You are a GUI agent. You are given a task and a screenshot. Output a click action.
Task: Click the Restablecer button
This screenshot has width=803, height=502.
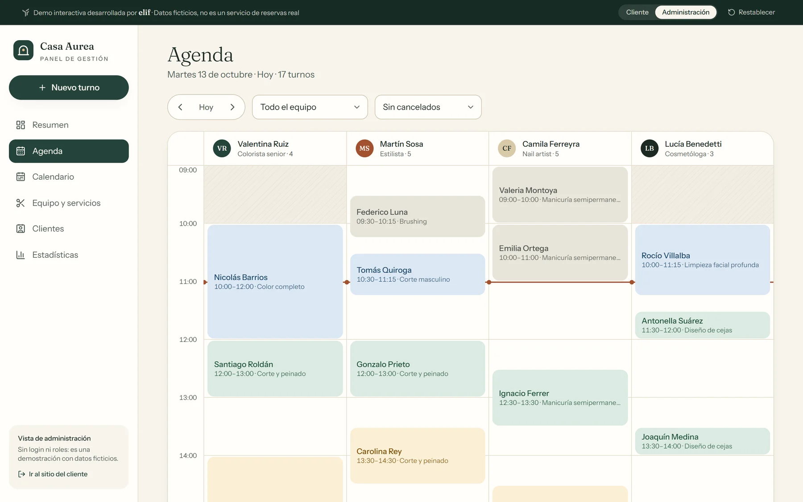(752, 12)
